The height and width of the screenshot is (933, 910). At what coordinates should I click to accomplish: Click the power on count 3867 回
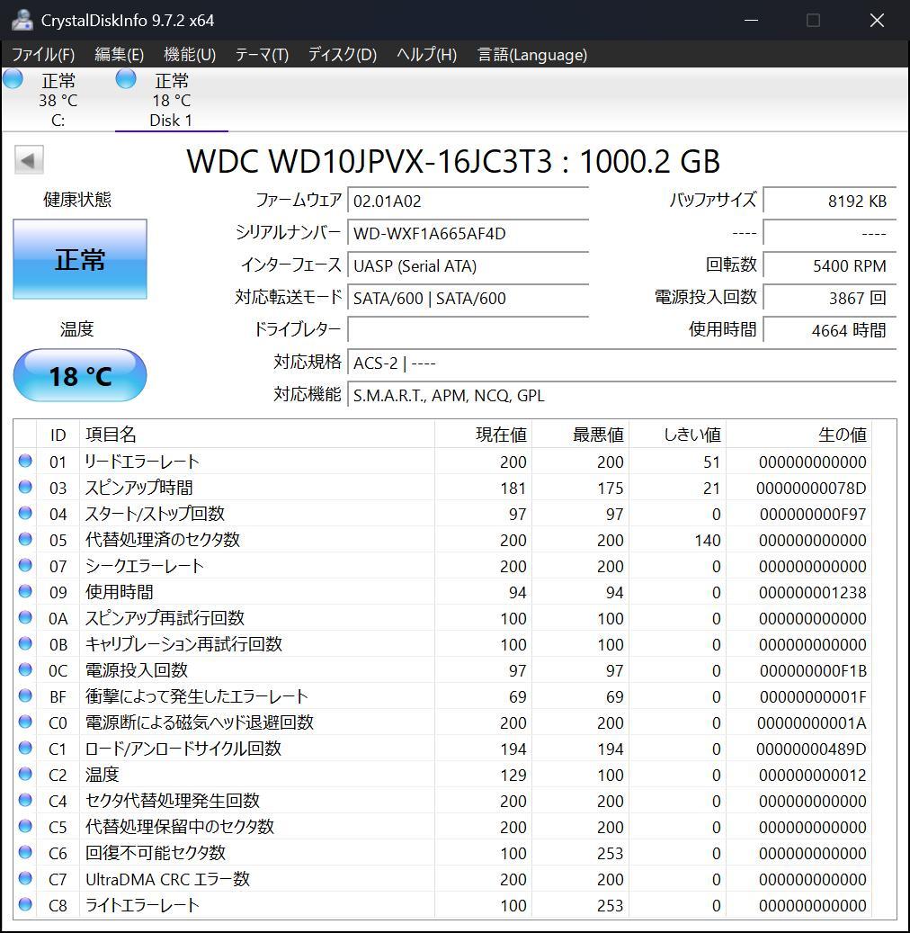click(x=830, y=298)
